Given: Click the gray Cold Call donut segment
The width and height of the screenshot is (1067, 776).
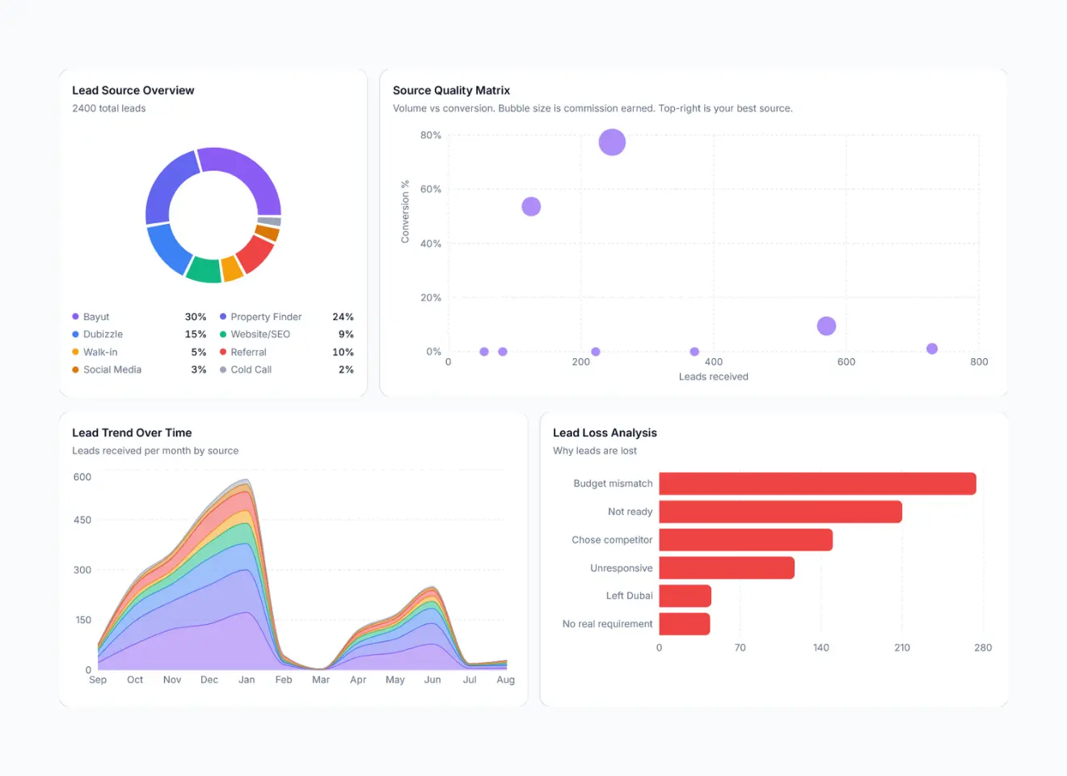Looking at the screenshot, I should 269,221.
